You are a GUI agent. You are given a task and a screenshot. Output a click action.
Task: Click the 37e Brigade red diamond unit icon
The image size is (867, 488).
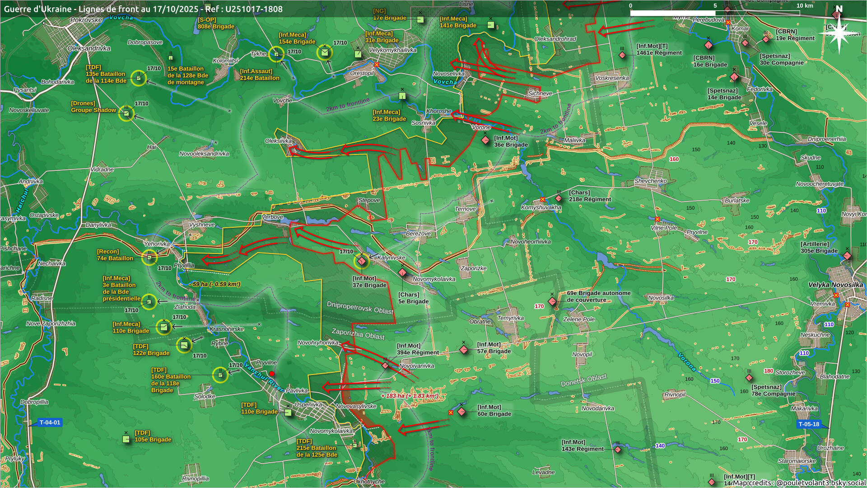coord(361,261)
